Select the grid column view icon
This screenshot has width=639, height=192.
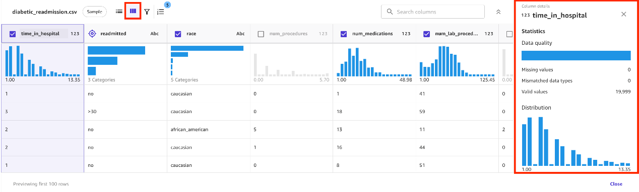coord(133,11)
